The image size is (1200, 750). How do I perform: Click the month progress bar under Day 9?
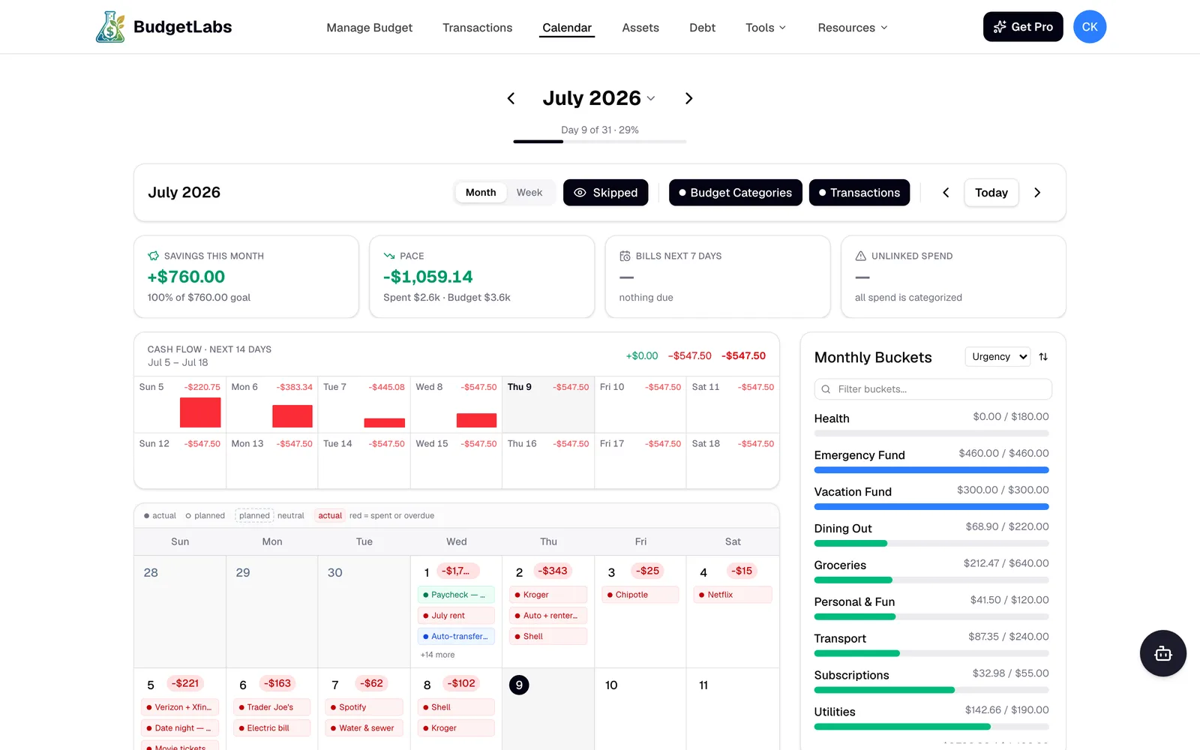tap(600, 141)
